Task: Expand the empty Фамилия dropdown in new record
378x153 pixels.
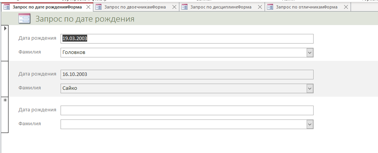Action: [x=310, y=124]
